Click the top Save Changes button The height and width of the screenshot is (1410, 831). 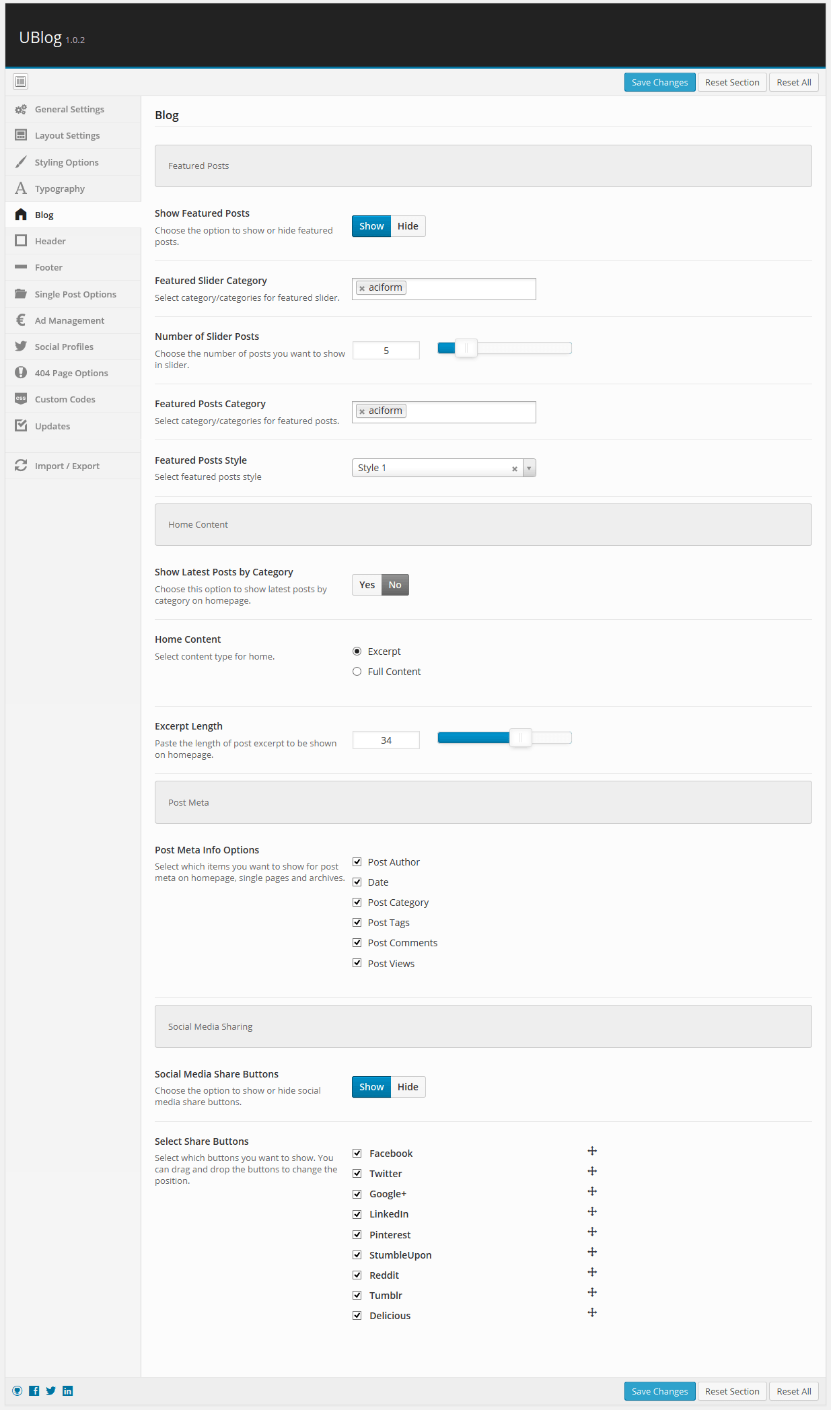click(x=659, y=82)
